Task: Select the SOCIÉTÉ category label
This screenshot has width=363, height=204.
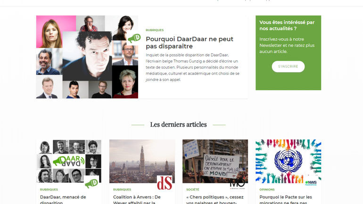Action: [x=193, y=189]
